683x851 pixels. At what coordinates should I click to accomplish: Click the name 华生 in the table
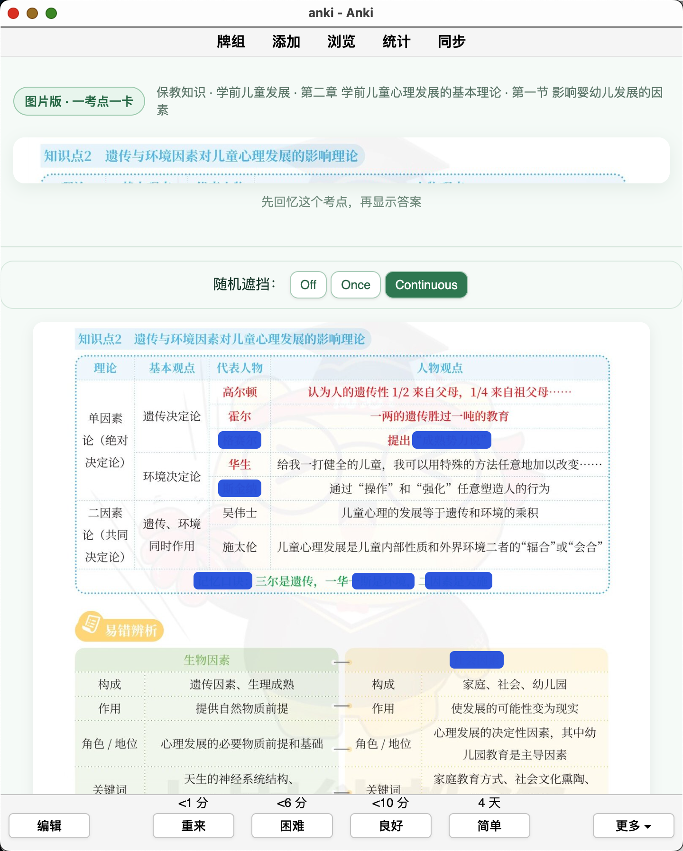(x=240, y=464)
